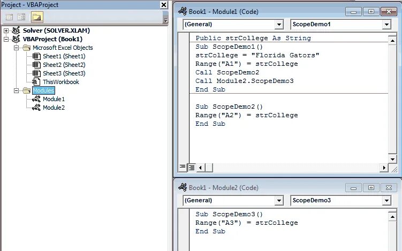Click the "Call Module2.ScopeDemo3" line
Screen dimensions: 402x251
pos(245,81)
